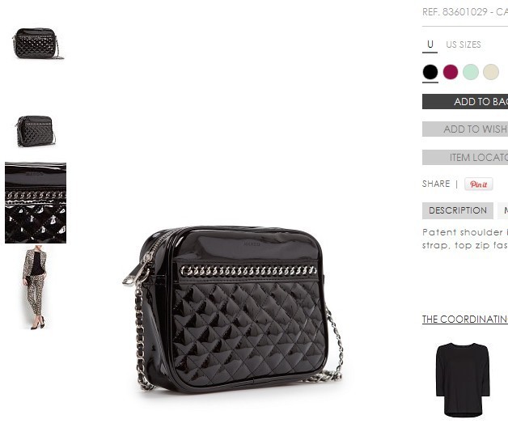Image resolution: width=508 pixels, height=432 pixels.
Task: Open the ITEM LOCATOR button
Action: point(465,158)
